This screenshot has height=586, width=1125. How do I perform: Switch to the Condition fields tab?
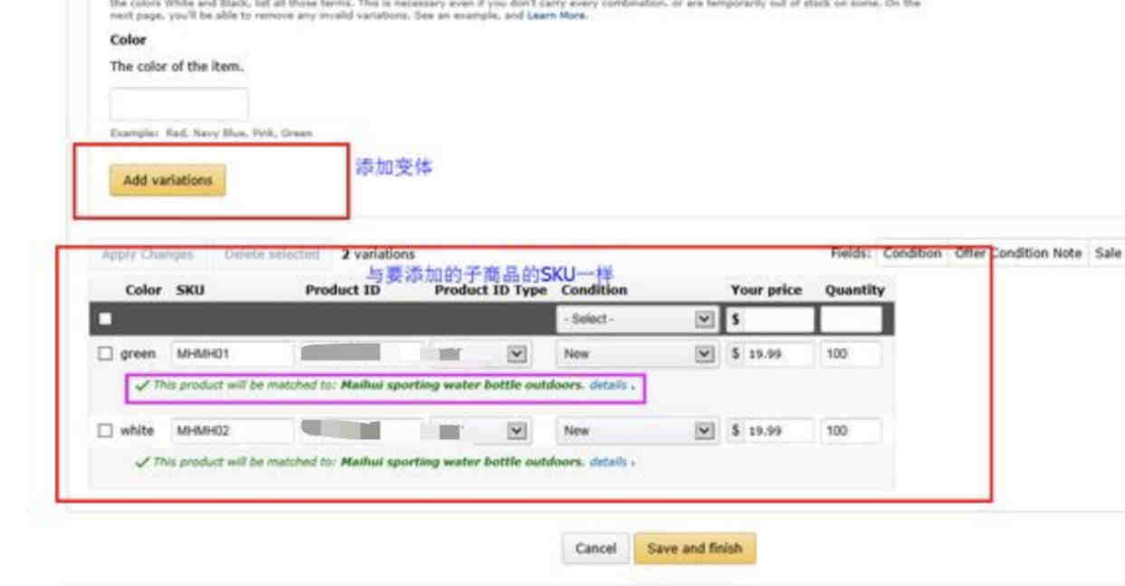911,253
